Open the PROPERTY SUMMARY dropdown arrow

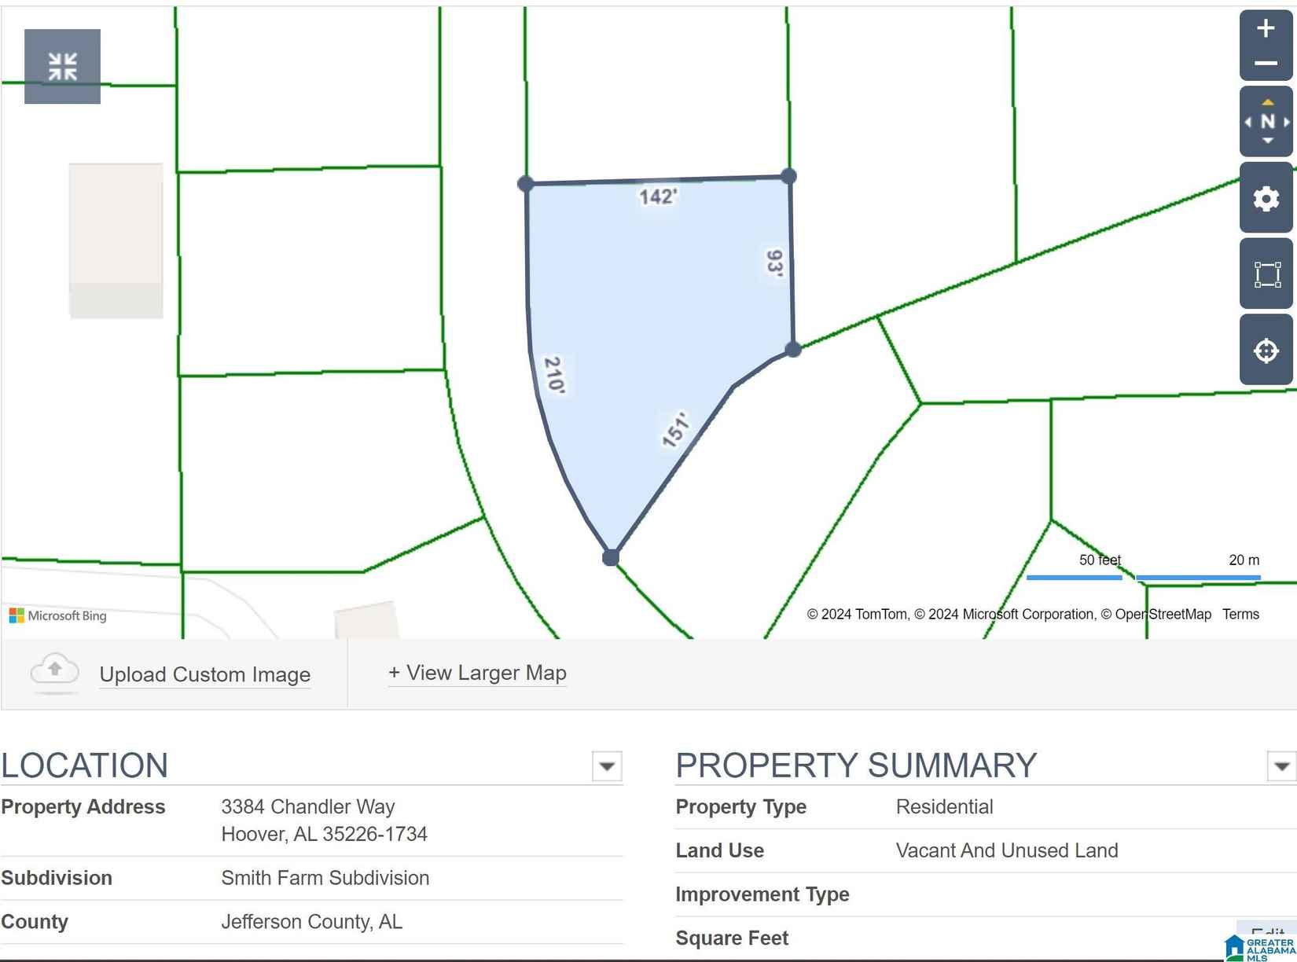[x=1280, y=766]
